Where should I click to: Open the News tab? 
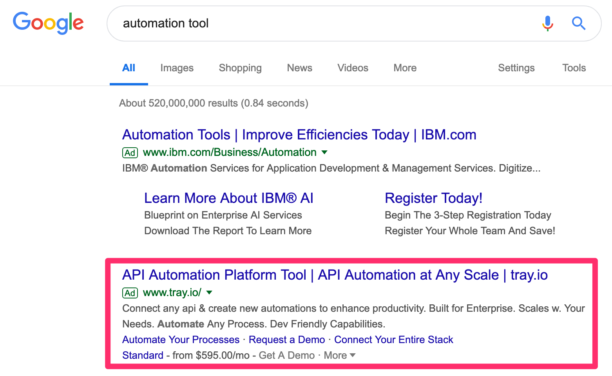pos(299,68)
